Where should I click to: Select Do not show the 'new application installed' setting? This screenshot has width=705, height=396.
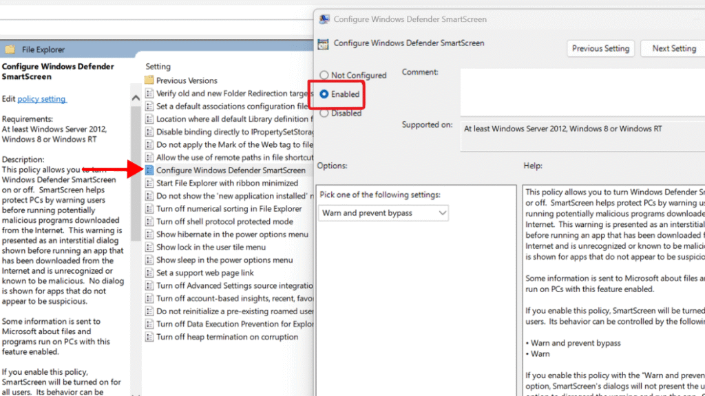click(x=234, y=196)
